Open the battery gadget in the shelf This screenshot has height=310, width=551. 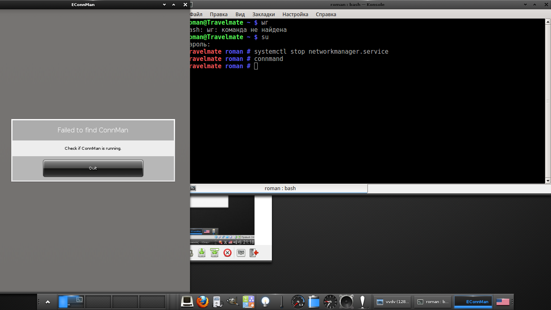pyautogui.click(x=314, y=302)
